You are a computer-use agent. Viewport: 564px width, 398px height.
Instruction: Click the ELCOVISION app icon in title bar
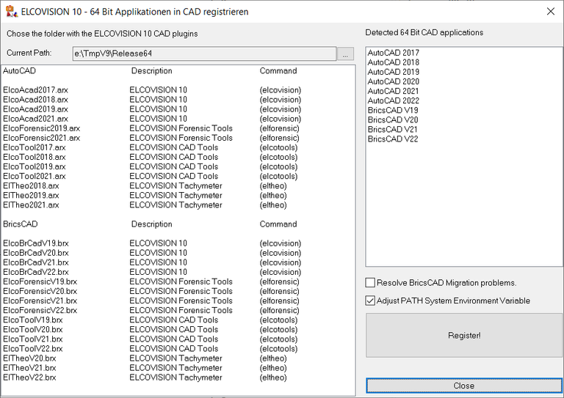(x=10, y=11)
